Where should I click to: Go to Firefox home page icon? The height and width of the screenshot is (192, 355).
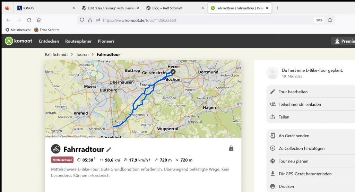coord(39,20)
